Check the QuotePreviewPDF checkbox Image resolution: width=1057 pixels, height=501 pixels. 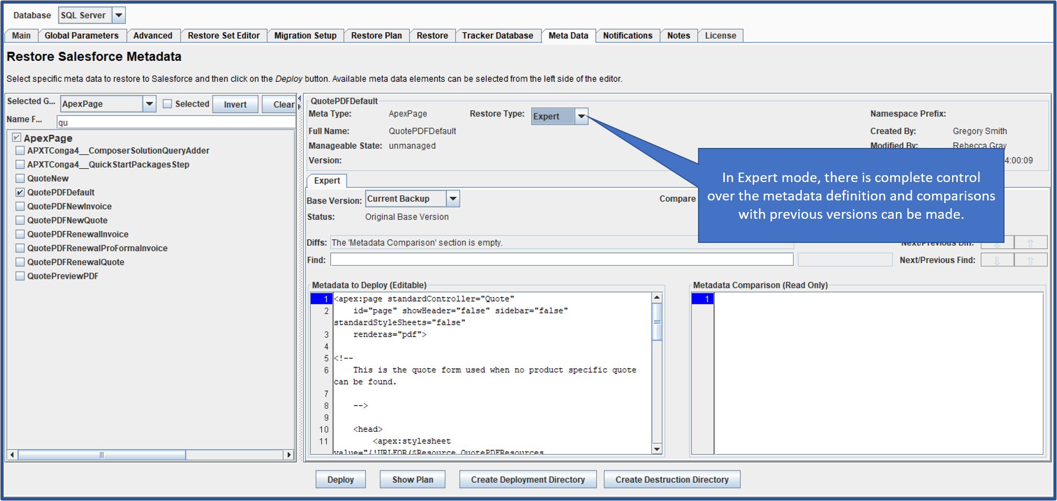20,276
